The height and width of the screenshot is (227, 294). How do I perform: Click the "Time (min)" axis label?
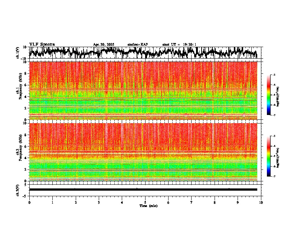point(148,206)
